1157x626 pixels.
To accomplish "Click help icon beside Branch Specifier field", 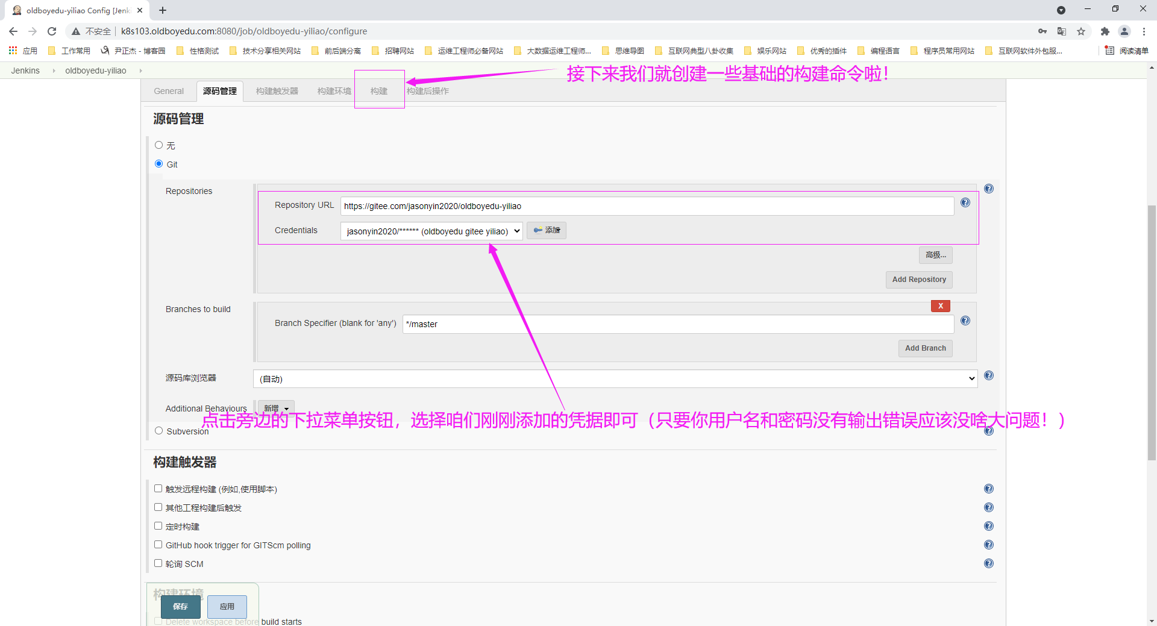I will (x=965, y=321).
